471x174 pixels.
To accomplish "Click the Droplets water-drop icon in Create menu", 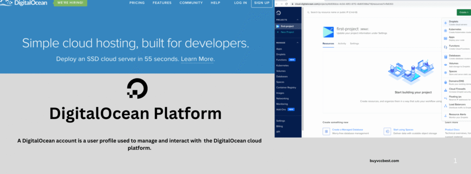I will [x=445, y=23].
